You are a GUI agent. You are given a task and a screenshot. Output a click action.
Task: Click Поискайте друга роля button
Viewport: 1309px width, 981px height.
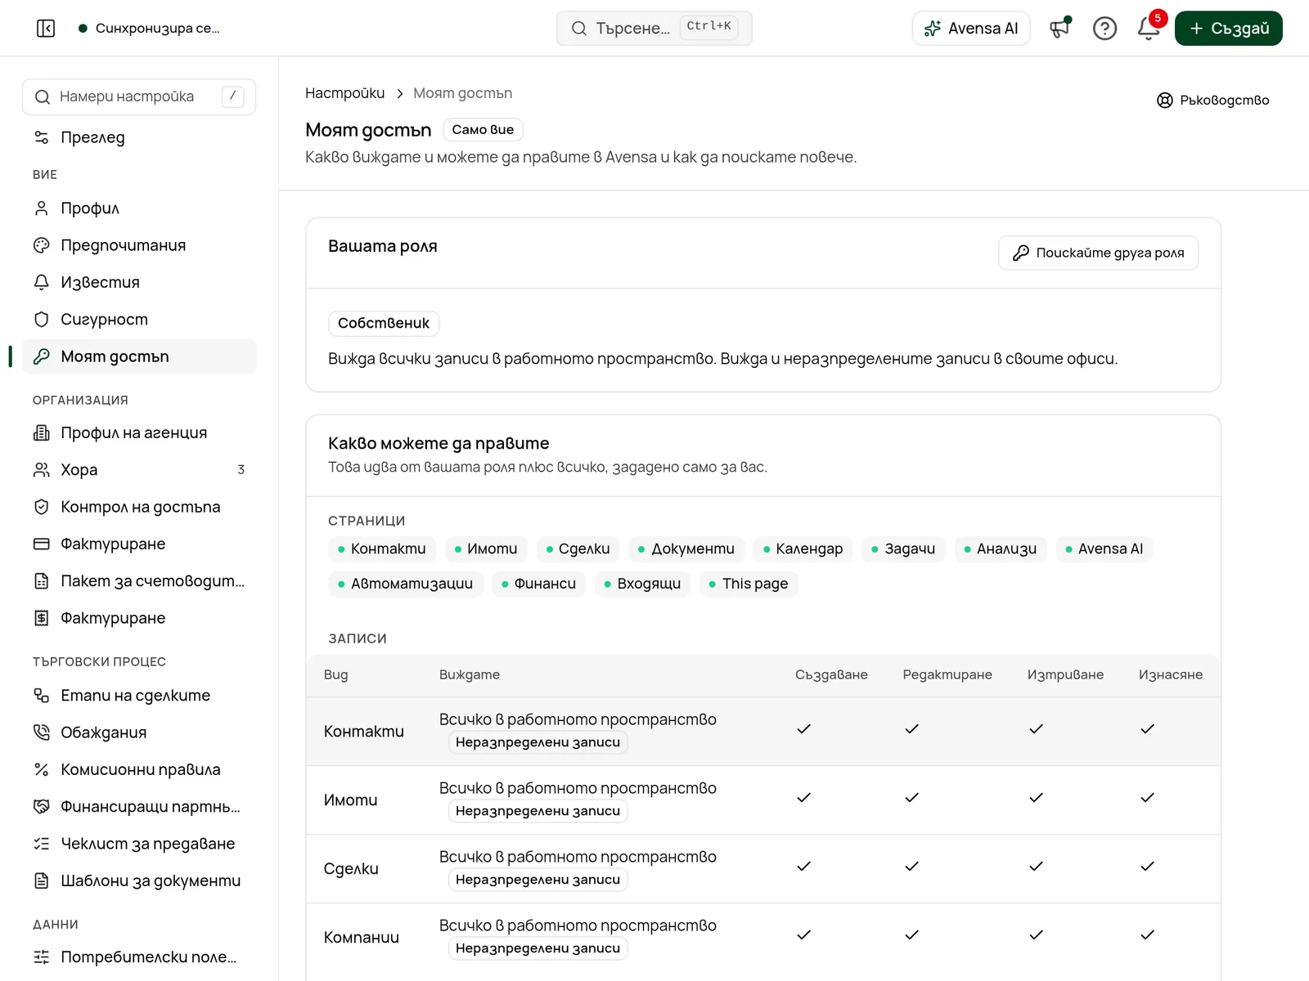1099,253
